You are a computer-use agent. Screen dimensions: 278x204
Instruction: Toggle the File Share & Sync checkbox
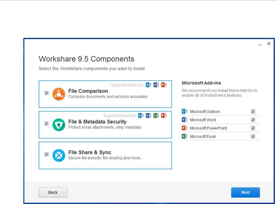click(x=47, y=154)
